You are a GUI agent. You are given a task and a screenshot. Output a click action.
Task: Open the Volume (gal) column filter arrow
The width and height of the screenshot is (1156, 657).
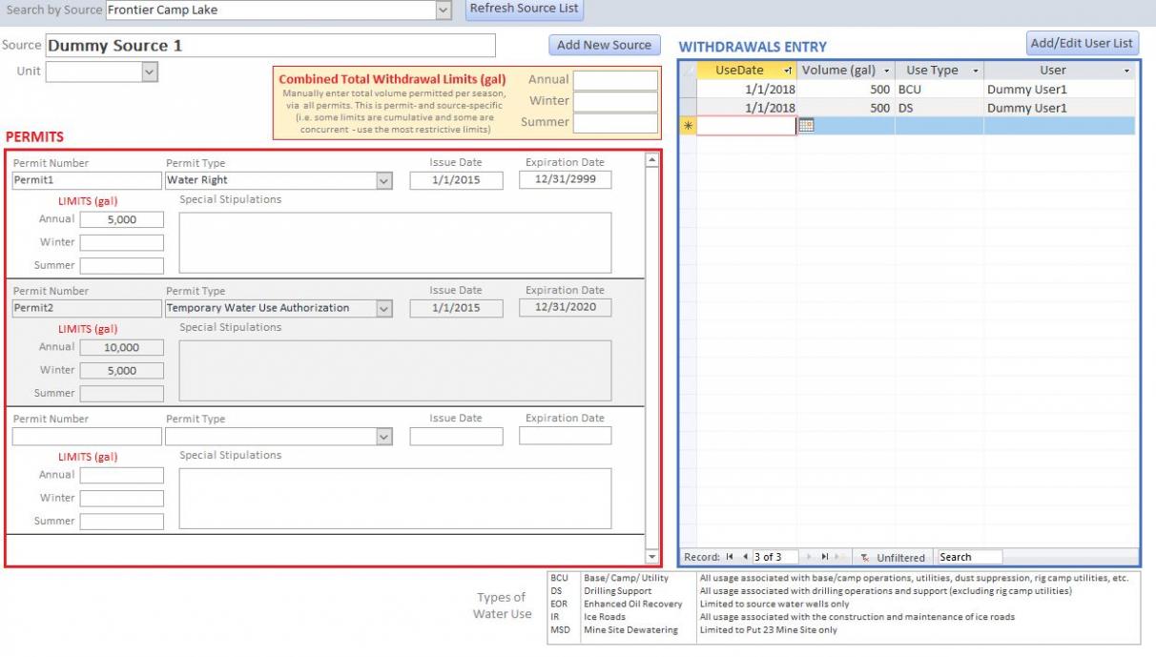[887, 71]
